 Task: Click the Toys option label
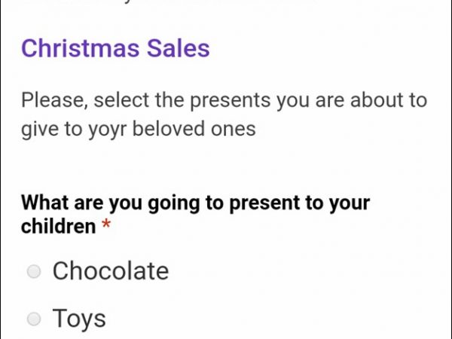pos(79,319)
